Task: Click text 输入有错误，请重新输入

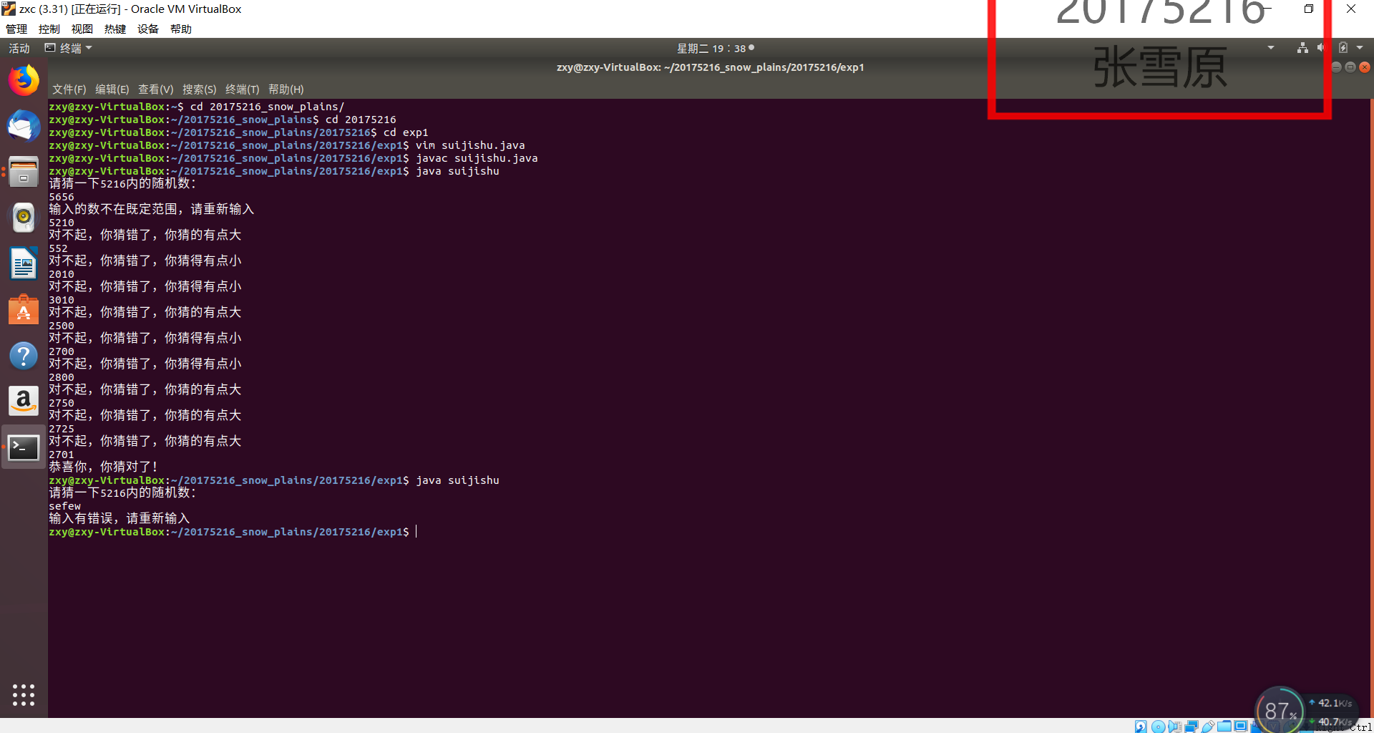Action: click(x=120, y=518)
